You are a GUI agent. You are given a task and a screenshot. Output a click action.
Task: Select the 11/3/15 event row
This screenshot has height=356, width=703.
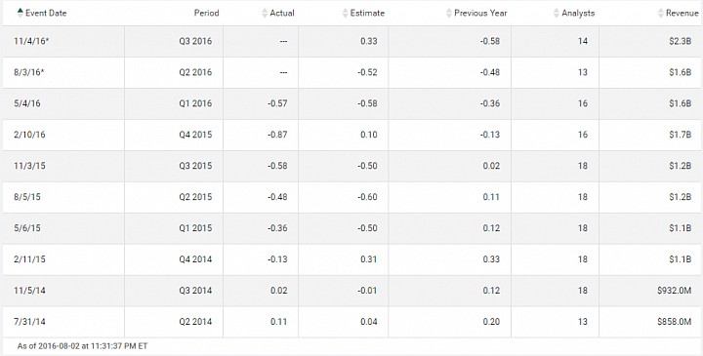click(351, 166)
